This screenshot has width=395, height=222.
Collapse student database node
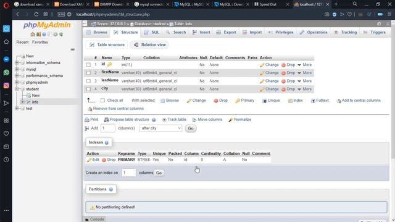click(x=17, y=89)
